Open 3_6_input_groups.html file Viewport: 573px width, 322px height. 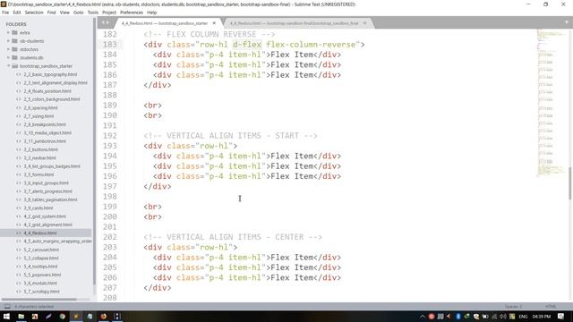click(x=46, y=182)
